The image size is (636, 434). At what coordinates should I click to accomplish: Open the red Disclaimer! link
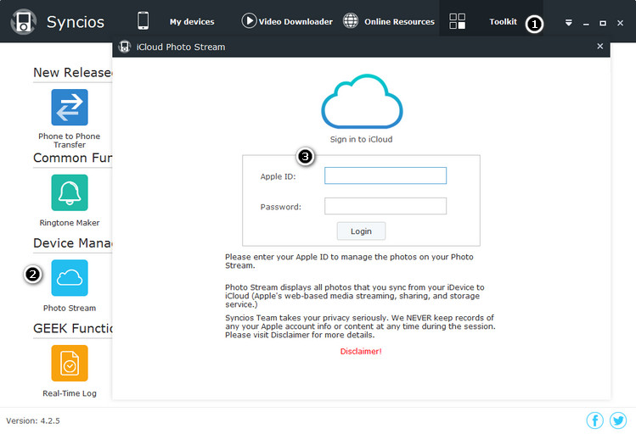(x=361, y=352)
